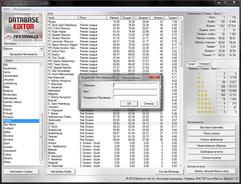This screenshot has width=241, height=184.
Task: Switch to the Талант tab
Action: 191,64
